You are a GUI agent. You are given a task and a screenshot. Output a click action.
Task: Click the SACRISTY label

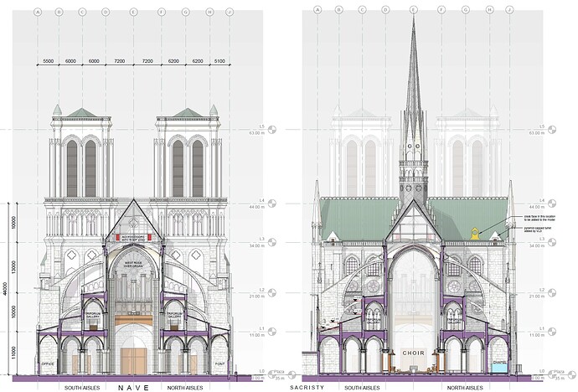click(307, 388)
